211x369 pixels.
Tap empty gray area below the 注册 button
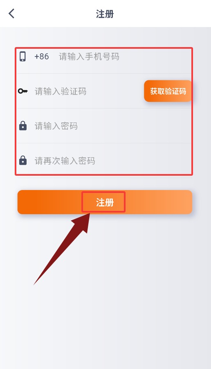141,294
